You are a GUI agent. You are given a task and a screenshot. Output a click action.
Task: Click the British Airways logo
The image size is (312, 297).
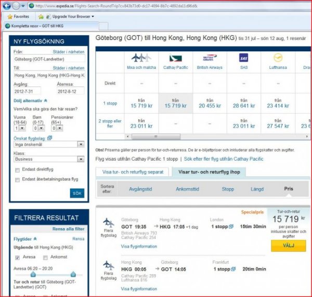(x=209, y=58)
